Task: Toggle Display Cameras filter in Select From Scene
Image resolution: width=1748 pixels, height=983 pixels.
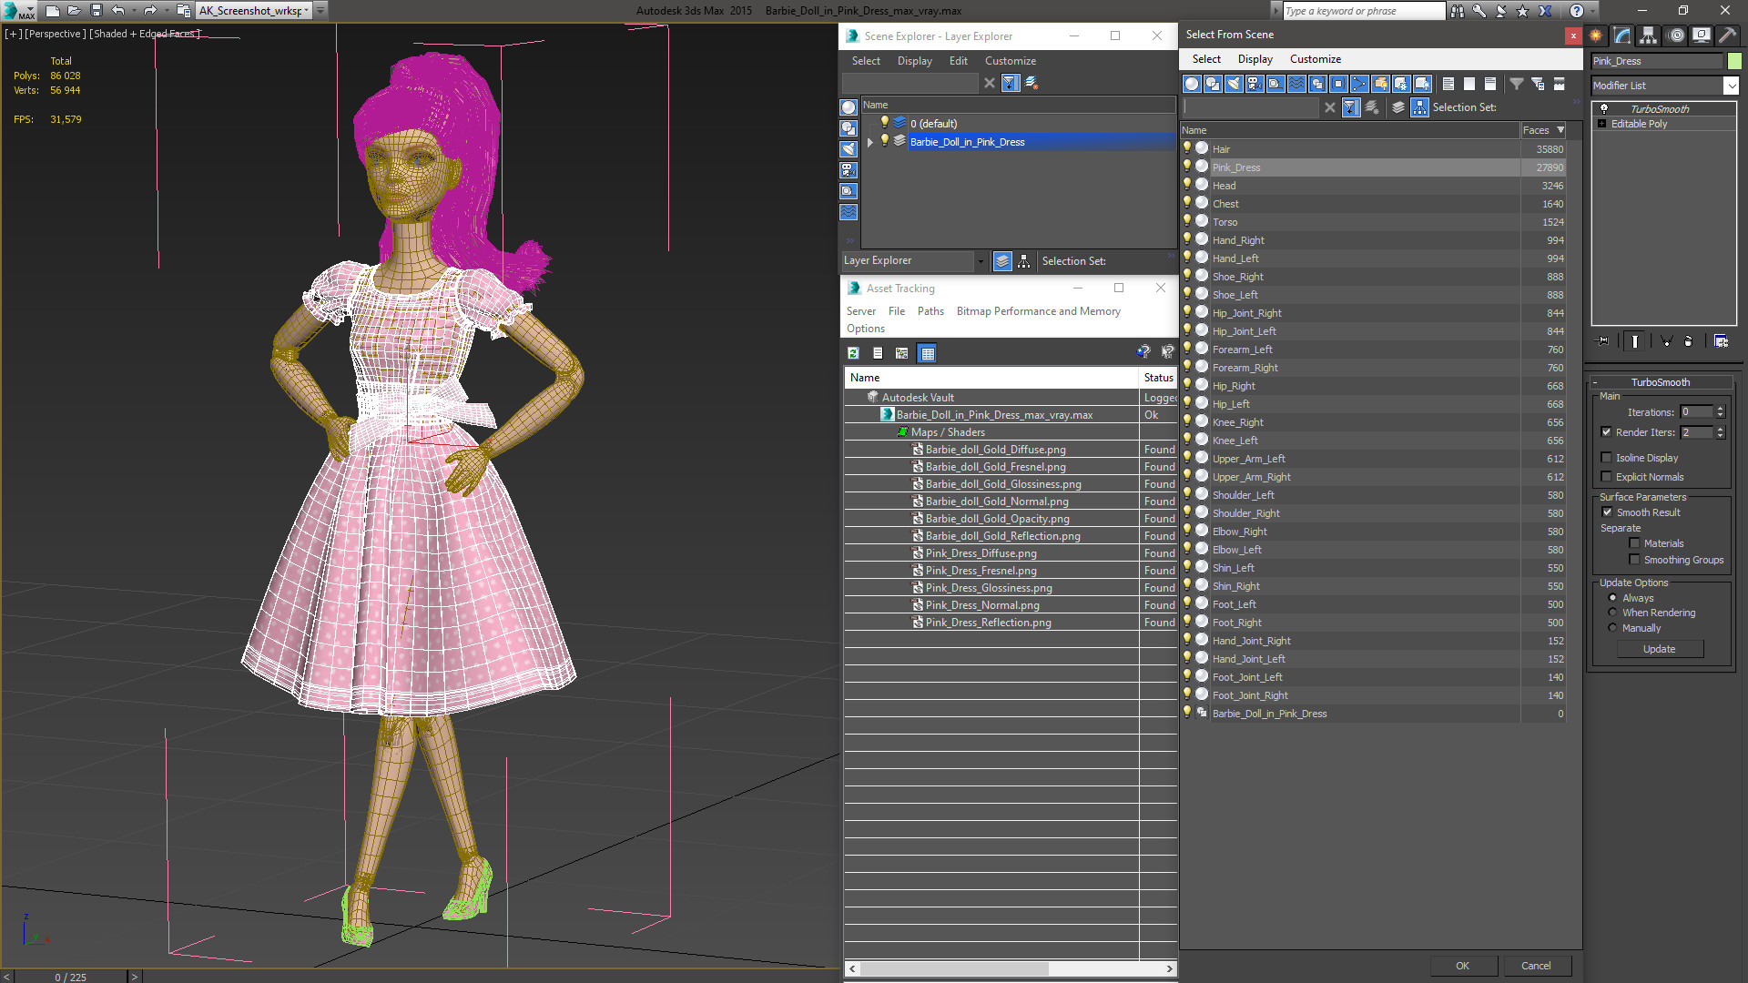Action: [1255, 84]
